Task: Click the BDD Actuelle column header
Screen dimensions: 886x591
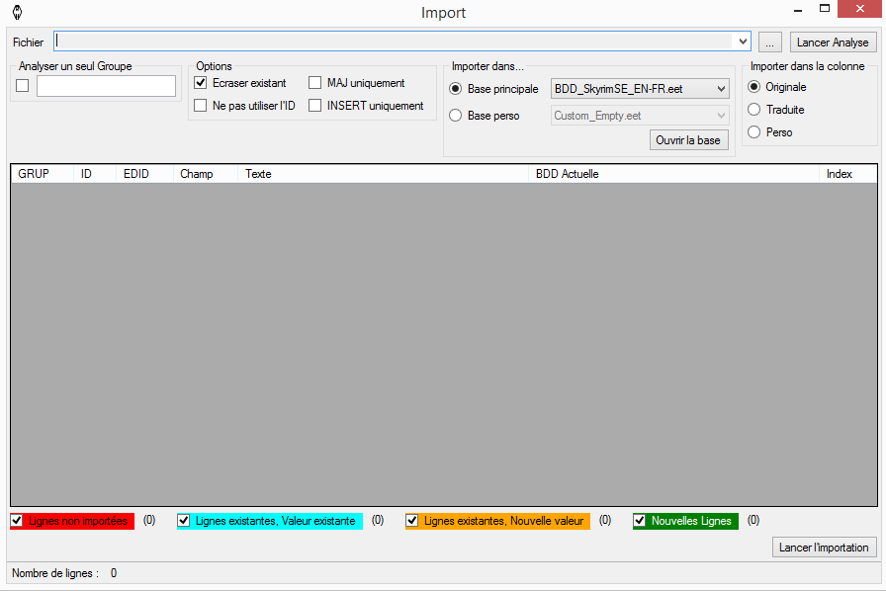Action: coord(567,174)
